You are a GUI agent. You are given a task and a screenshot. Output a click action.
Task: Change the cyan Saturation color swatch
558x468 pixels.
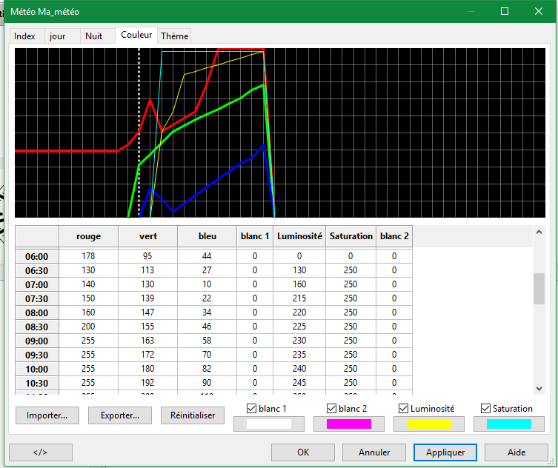(x=508, y=424)
